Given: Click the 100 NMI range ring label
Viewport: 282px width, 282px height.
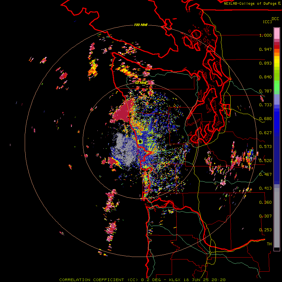Looking at the screenshot, I should click(141, 25).
